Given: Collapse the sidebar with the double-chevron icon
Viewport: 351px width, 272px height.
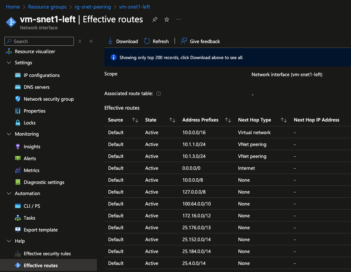Looking at the screenshot, I should 91,41.
